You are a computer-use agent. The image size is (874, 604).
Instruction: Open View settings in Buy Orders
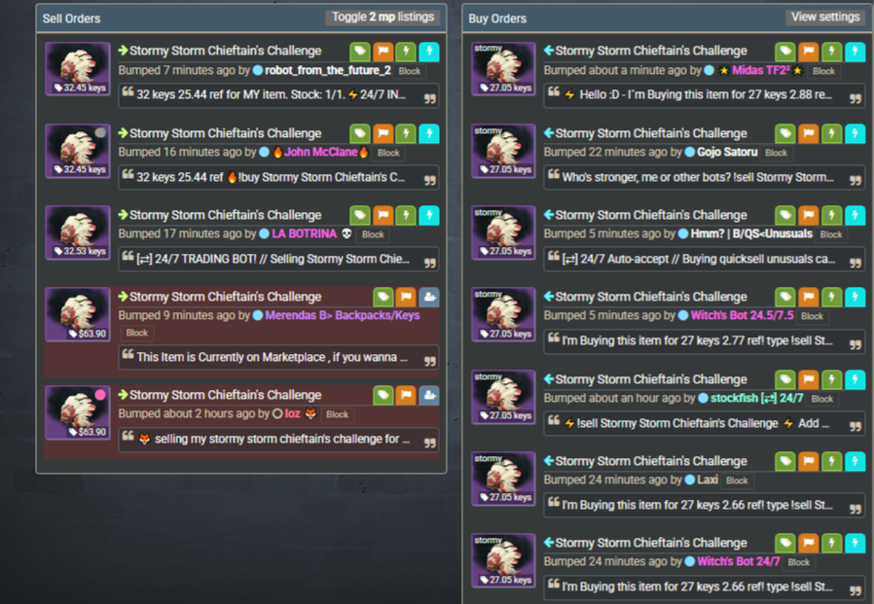point(825,18)
